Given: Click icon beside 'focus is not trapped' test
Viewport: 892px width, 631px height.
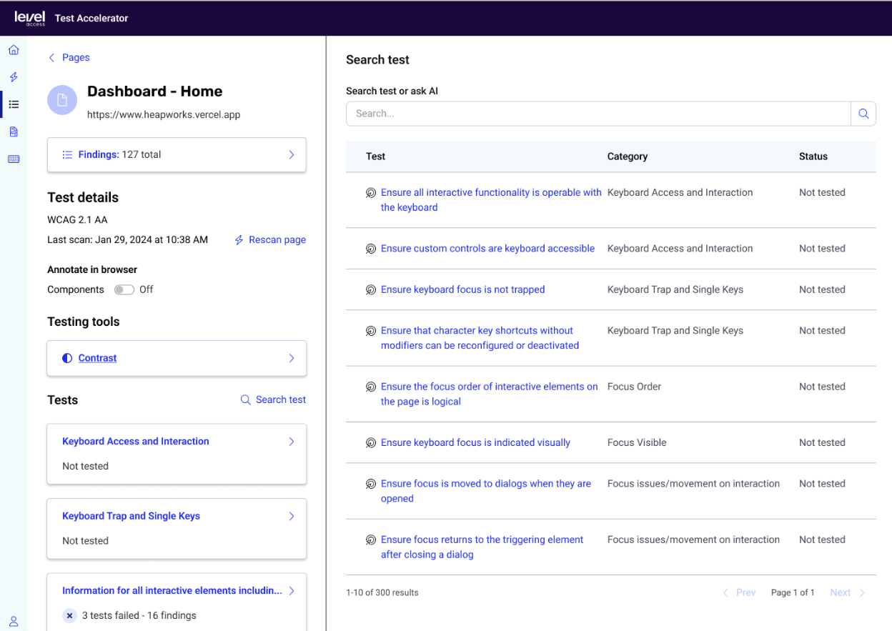Looking at the screenshot, I should 371,289.
